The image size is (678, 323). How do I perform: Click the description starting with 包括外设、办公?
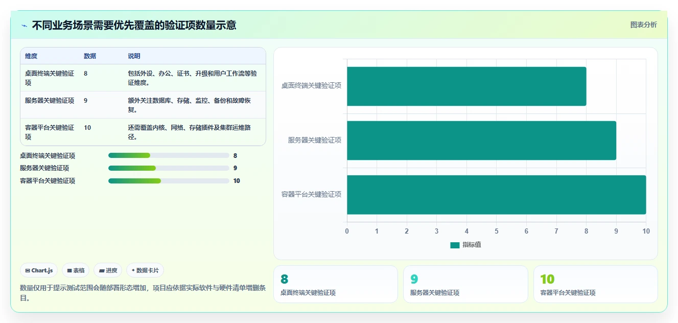[192, 78]
